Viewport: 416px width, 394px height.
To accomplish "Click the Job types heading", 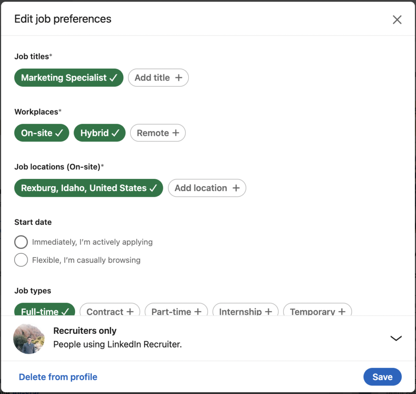I will (32, 291).
